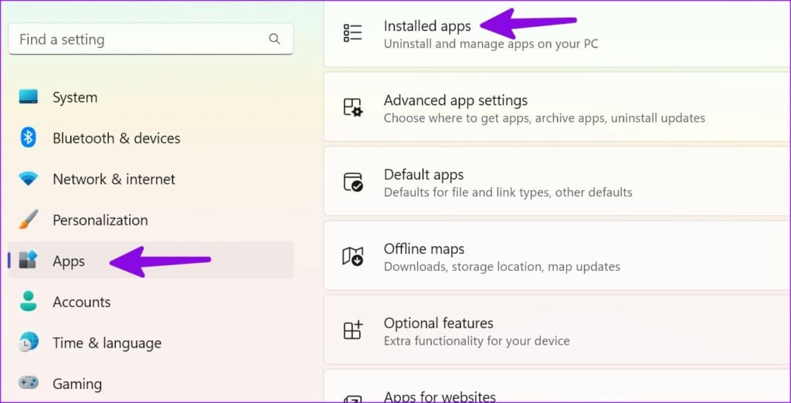Click the Offline maps map icon
The height and width of the screenshot is (403, 791).
click(x=352, y=256)
